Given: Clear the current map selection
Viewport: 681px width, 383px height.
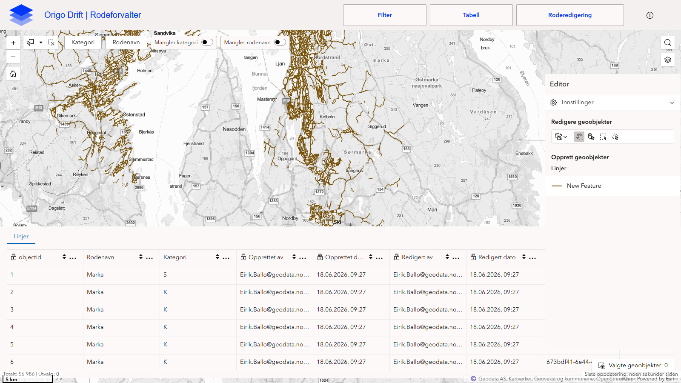Looking at the screenshot, I should 51,43.
